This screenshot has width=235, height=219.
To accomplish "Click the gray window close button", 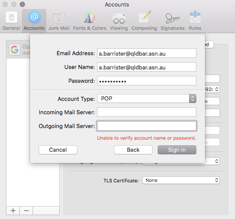I will click(x=5, y=4).
